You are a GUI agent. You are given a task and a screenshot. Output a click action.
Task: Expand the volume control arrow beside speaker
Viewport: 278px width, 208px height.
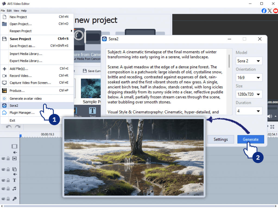[x=276, y=116]
